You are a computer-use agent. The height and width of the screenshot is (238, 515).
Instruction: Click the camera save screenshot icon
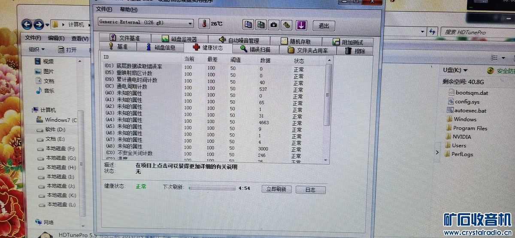(273, 25)
